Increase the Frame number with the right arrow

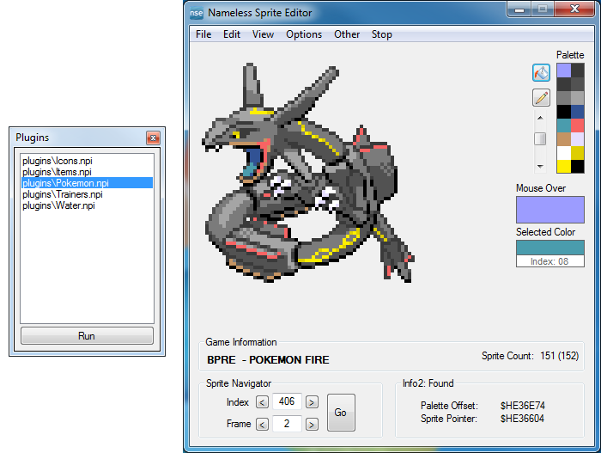pos(312,425)
